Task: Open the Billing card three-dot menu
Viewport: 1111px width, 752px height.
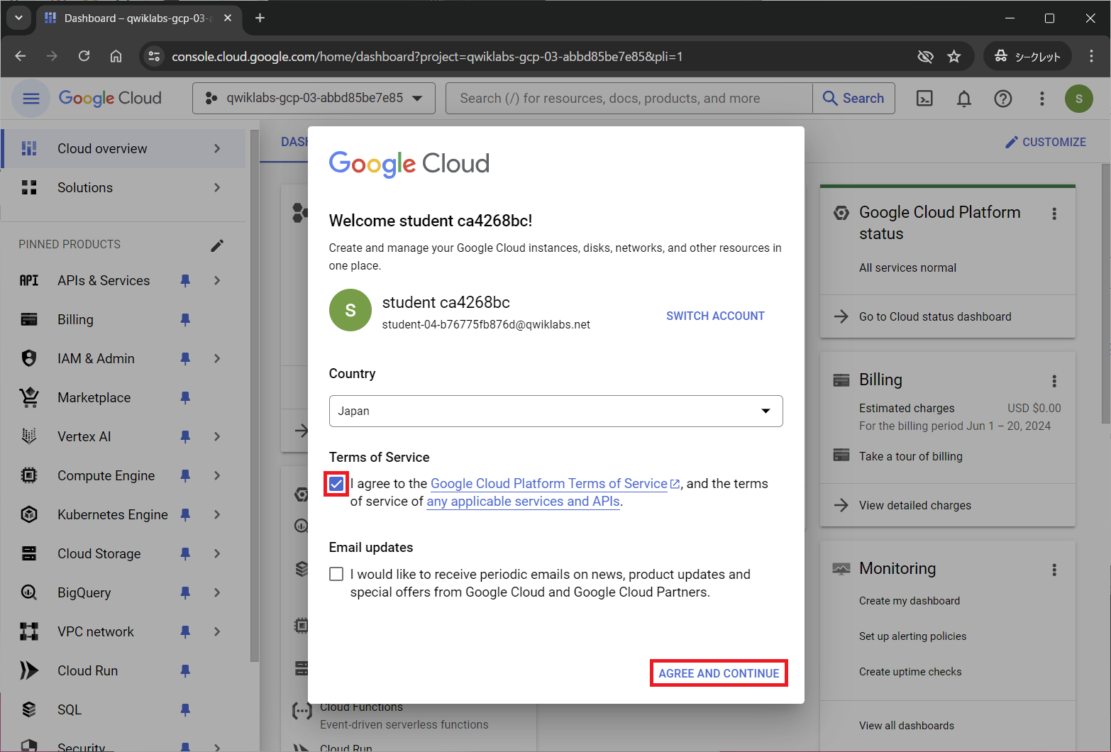Action: 1054,381
